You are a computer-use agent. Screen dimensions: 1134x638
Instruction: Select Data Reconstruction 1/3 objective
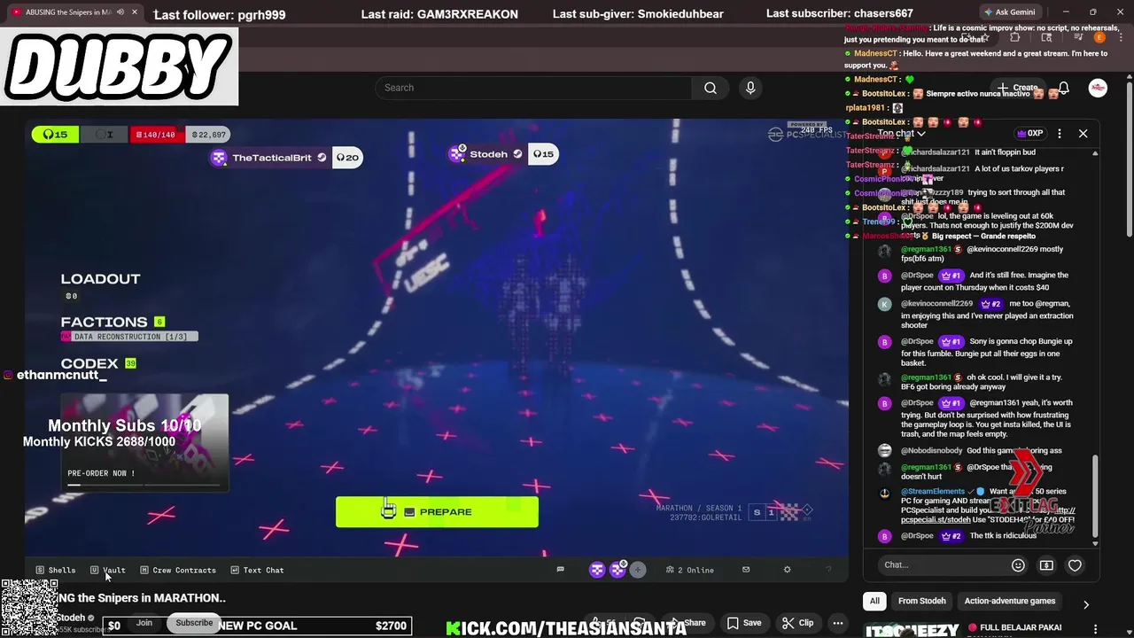tap(129, 337)
